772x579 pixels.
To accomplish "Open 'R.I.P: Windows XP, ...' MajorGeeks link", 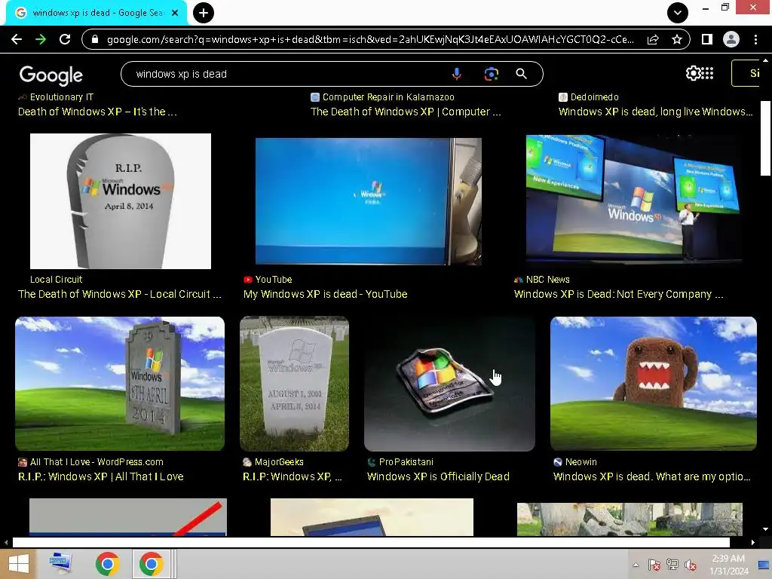I will [x=292, y=476].
